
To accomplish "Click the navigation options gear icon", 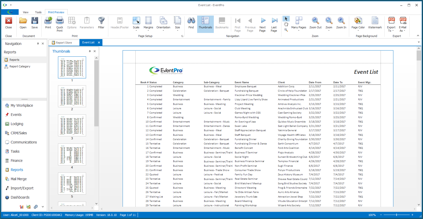I will 36,207.
